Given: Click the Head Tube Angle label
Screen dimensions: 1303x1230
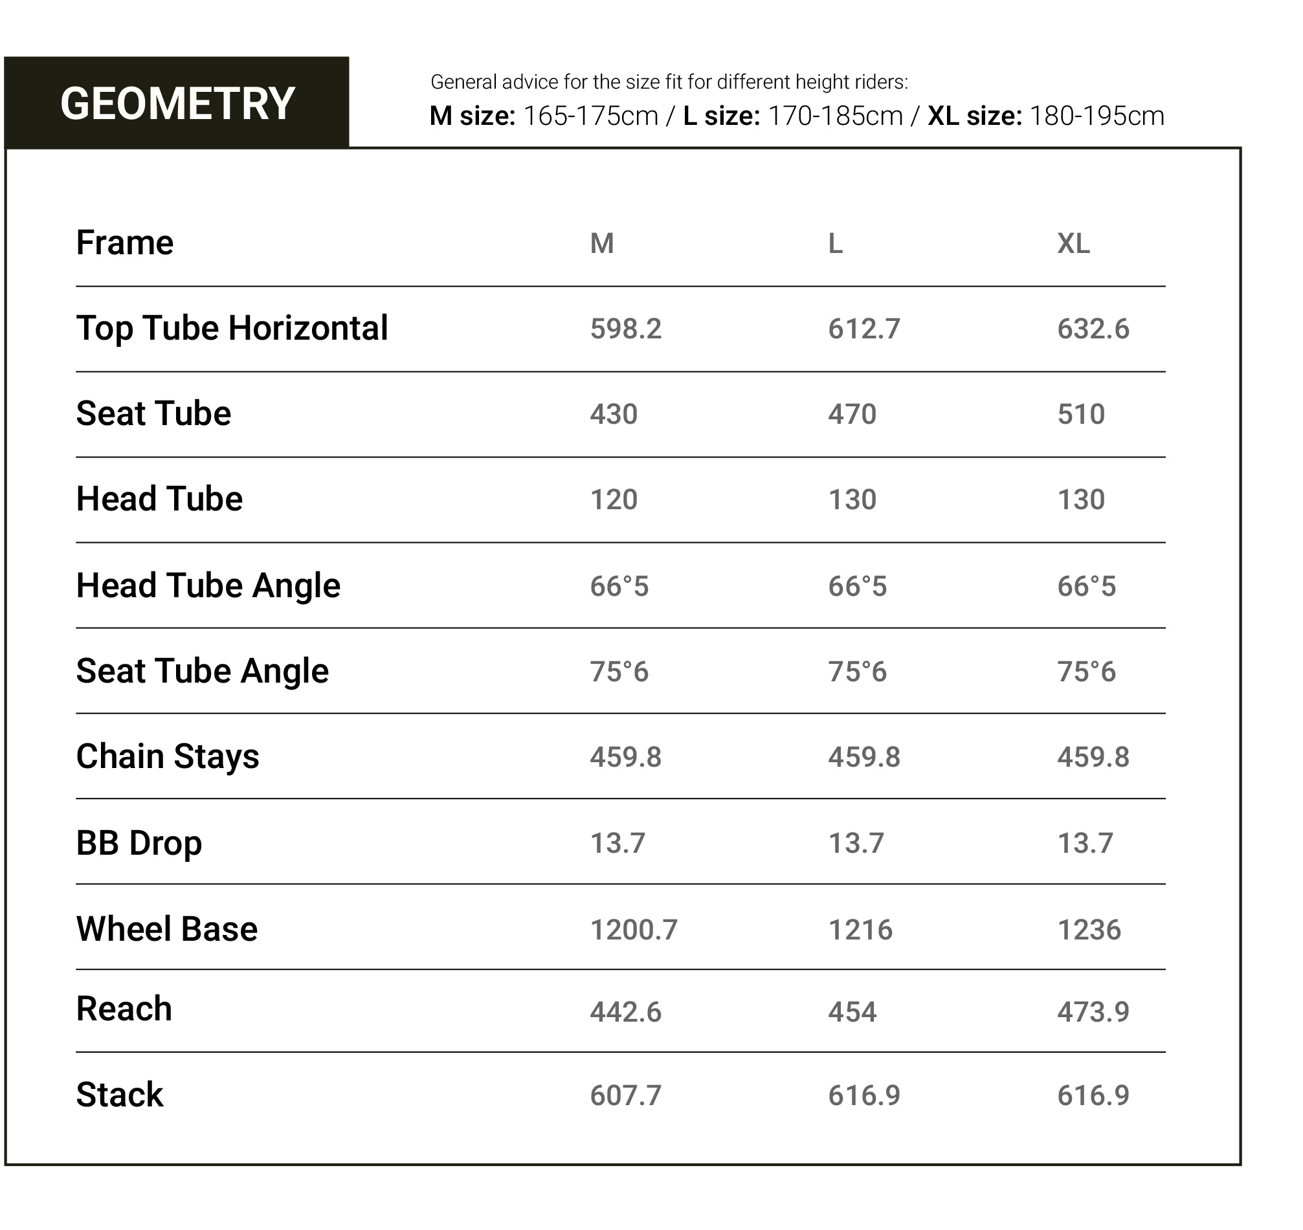Looking at the screenshot, I should pos(208,586).
